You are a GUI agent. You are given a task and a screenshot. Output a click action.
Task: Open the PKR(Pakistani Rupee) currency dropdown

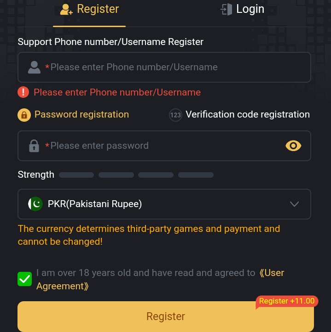coord(164,204)
